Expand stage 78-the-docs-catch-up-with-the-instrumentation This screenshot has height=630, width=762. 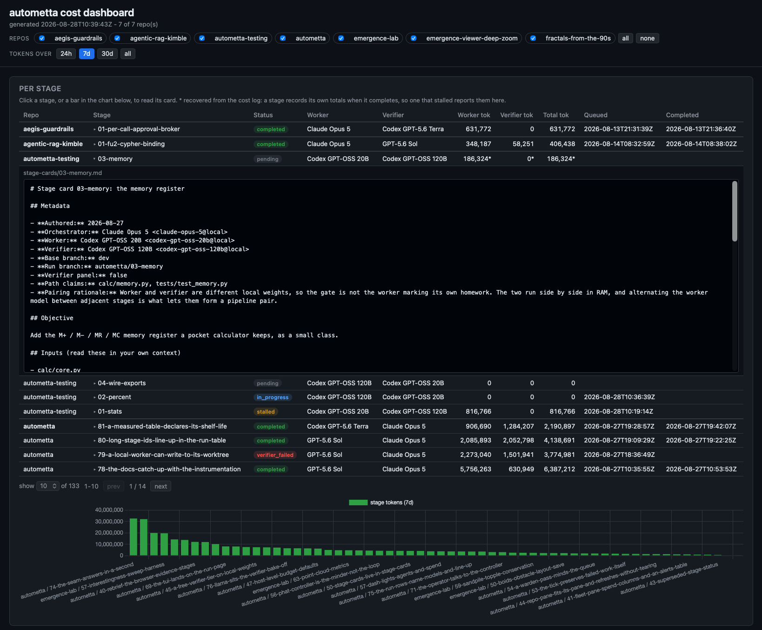point(169,469)
